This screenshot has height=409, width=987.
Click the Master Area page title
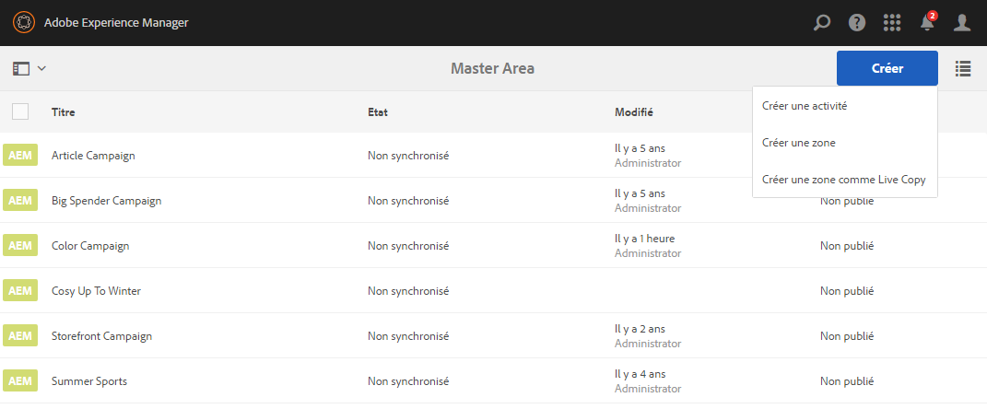point(492,68)
